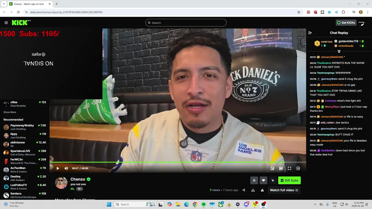Open LosPollosTV recommended channel
This screenshot has height=209, width=372.
point(25,187)
